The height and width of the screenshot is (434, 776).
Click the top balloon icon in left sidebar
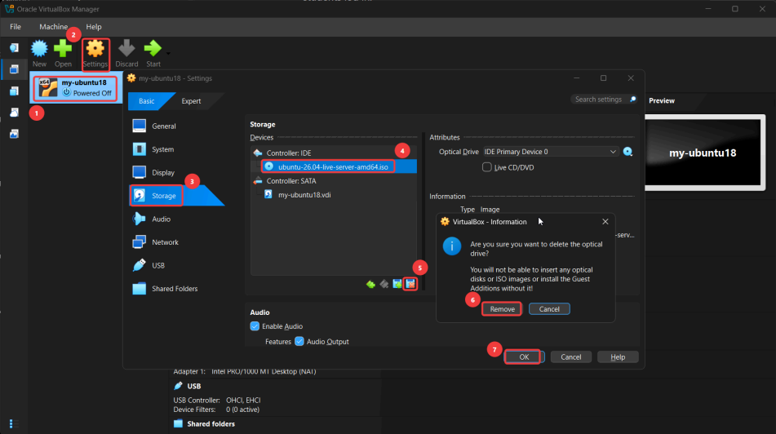click(x=14, y=47)
